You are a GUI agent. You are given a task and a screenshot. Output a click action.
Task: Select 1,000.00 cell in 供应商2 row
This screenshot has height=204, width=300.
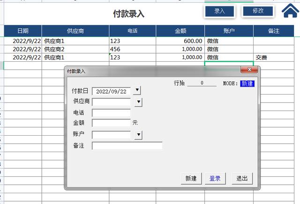tap(180, 49)
